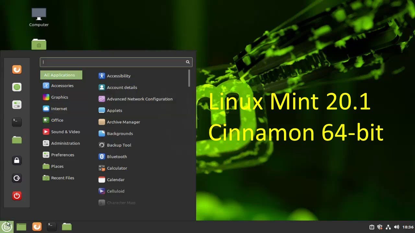The image size is (415, 233).
Task: Click the Applets icon
Action: point(102,110)
